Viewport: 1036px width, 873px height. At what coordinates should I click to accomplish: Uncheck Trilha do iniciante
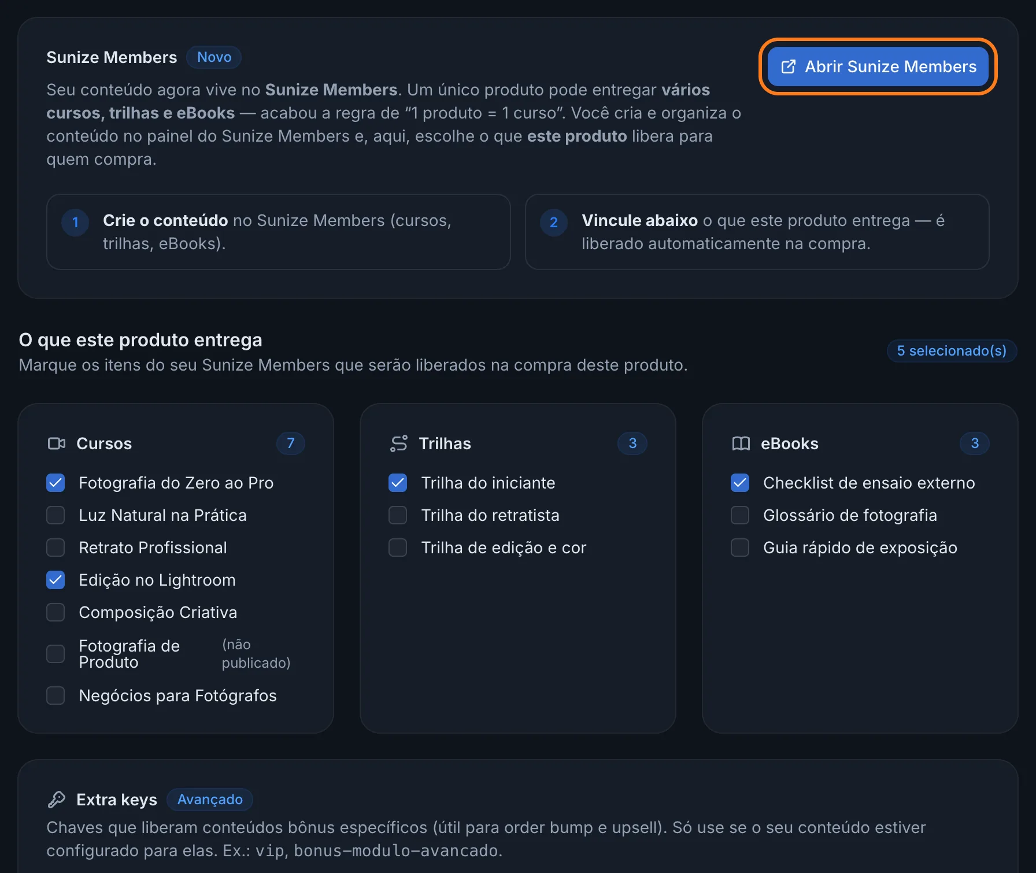(398, 483)
